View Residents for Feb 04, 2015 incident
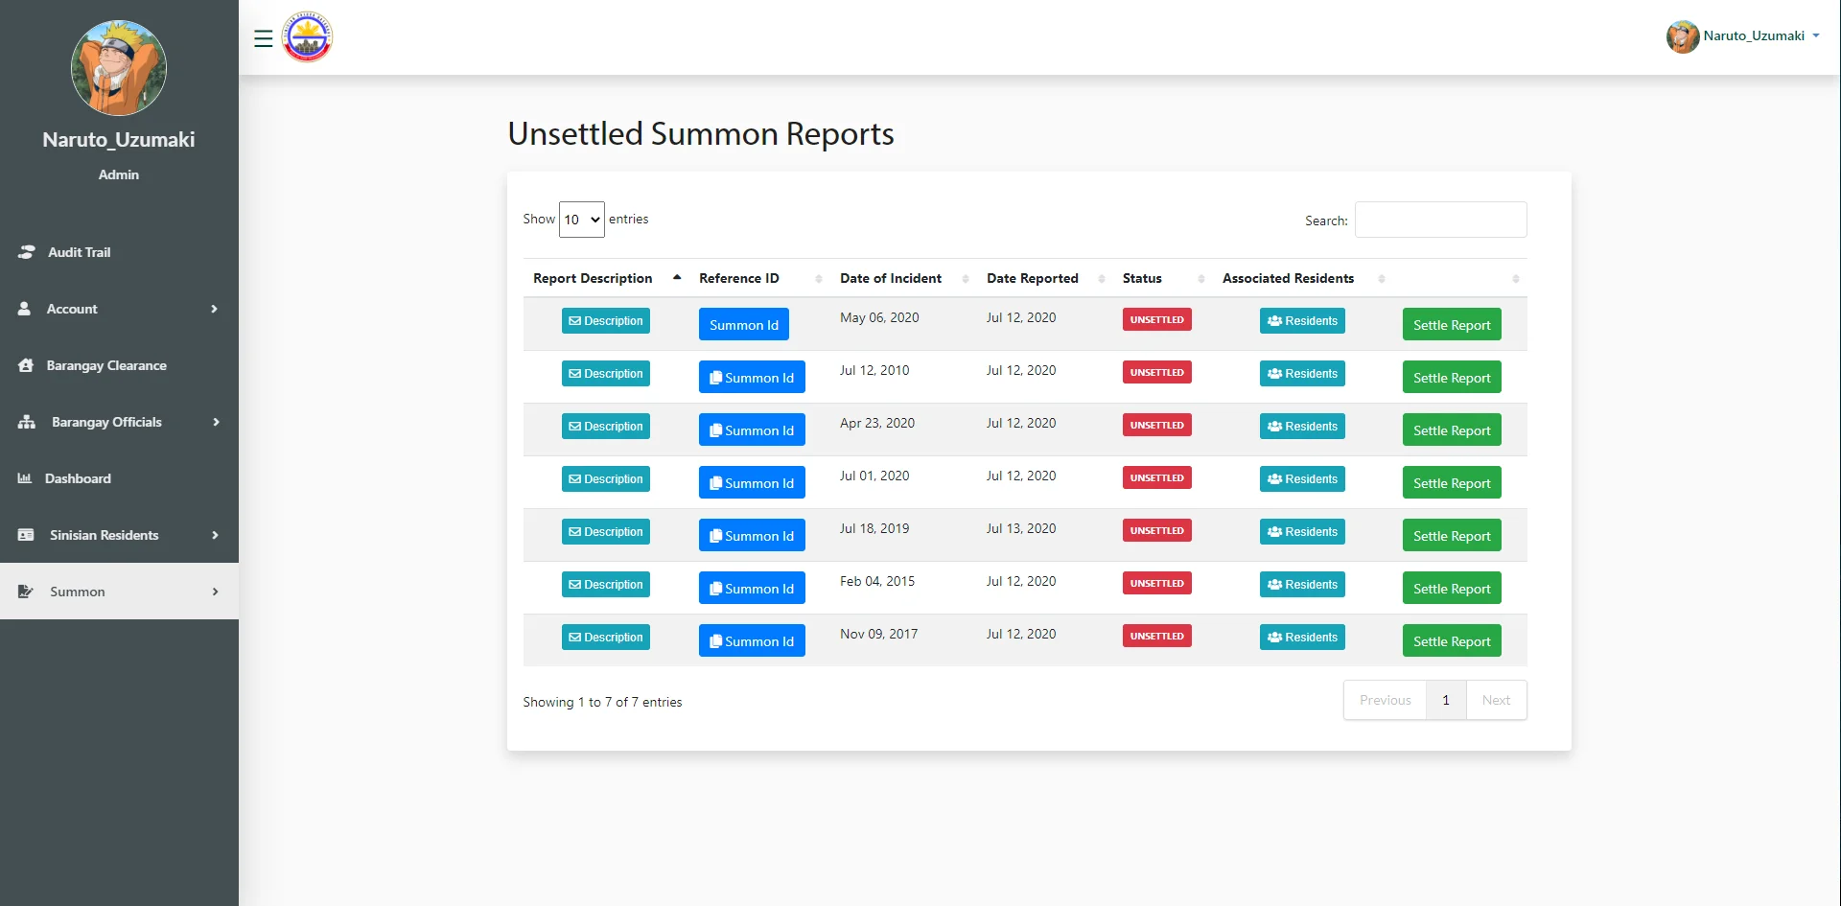This screenshot has width=1841, height=906. [x=1302, y=585]
